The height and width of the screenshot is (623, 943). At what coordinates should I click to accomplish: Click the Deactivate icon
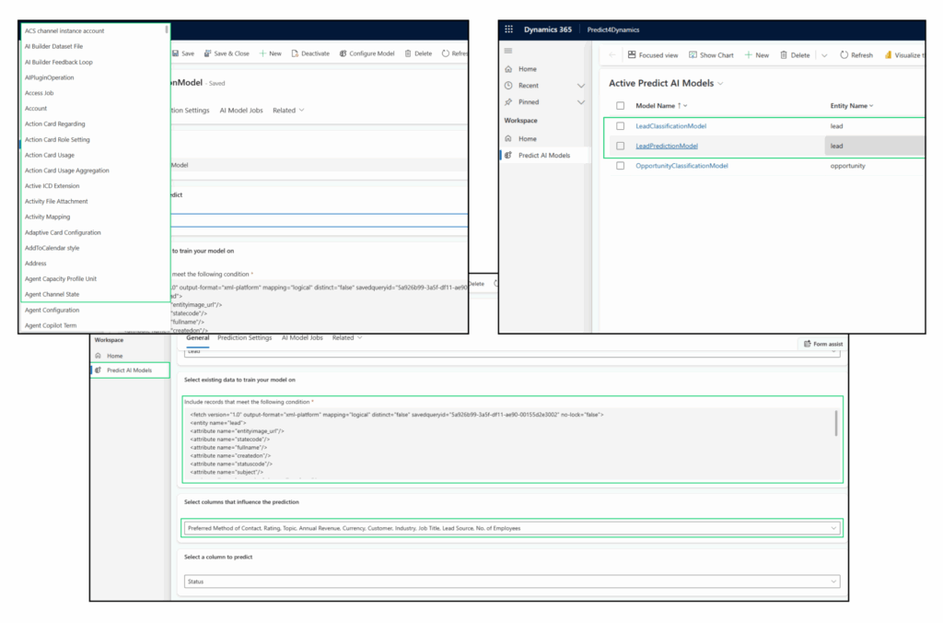tap(295, 53)
